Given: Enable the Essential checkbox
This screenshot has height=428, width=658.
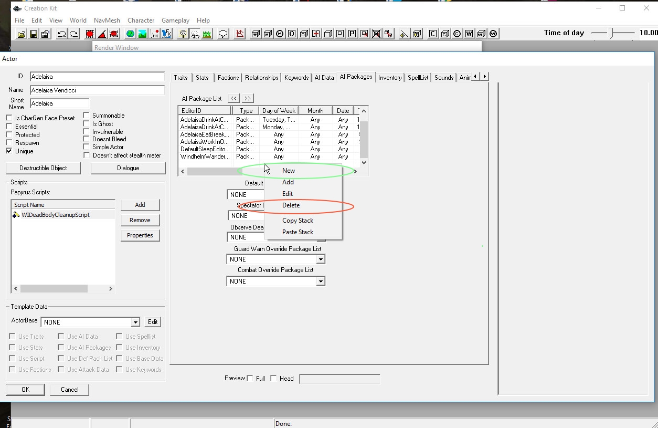Looking at the screenshot, I should point(9,127).
